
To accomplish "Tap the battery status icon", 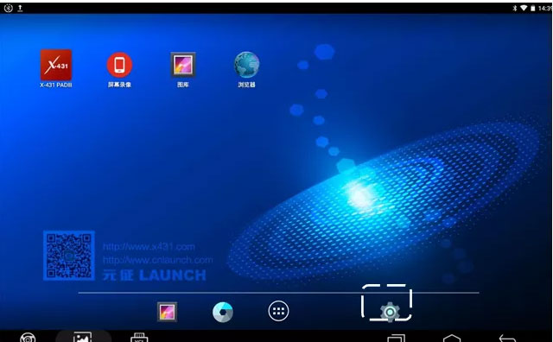I will tap(532, 8).
